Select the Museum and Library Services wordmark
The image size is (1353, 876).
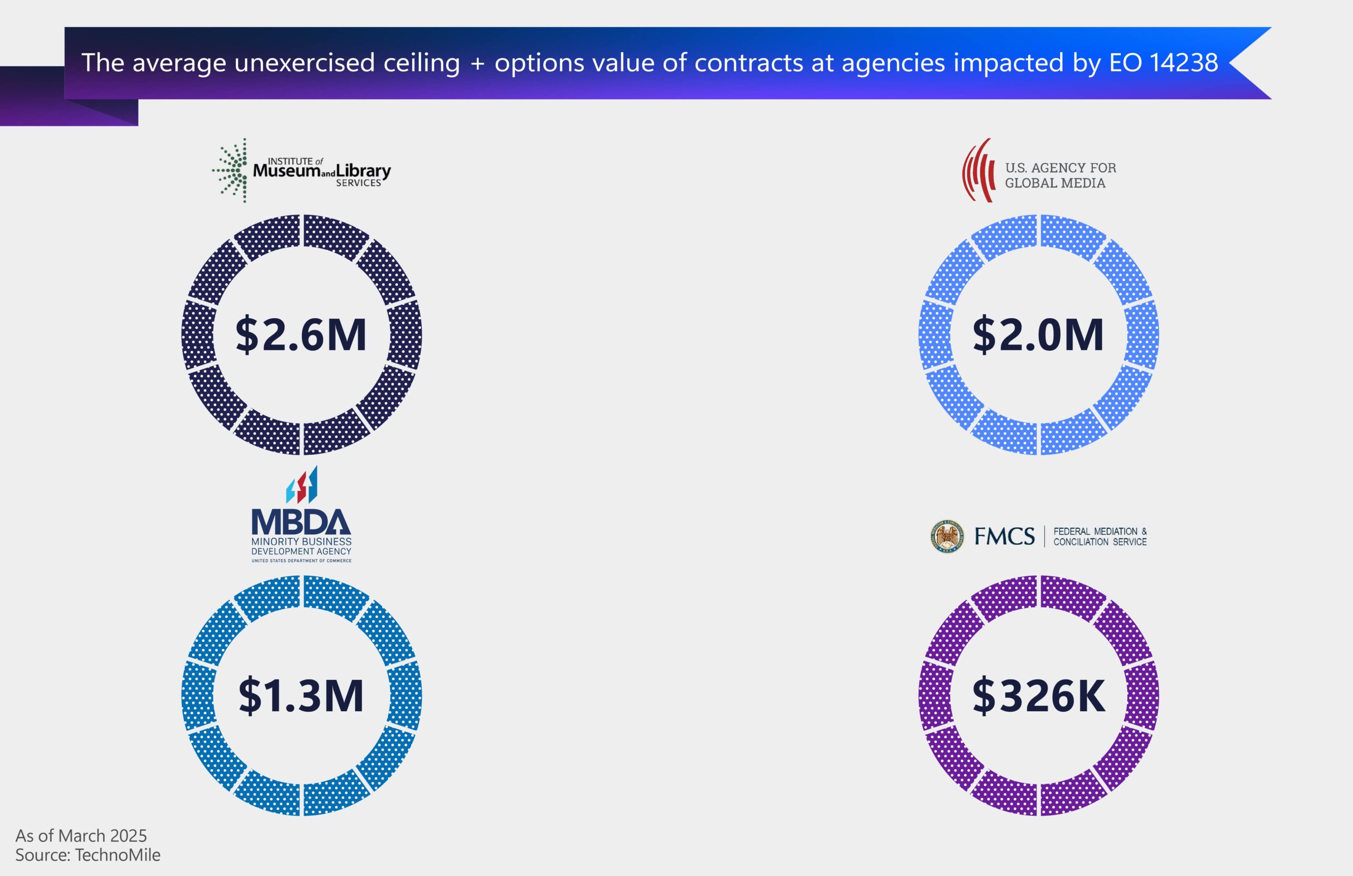(322, 171)
